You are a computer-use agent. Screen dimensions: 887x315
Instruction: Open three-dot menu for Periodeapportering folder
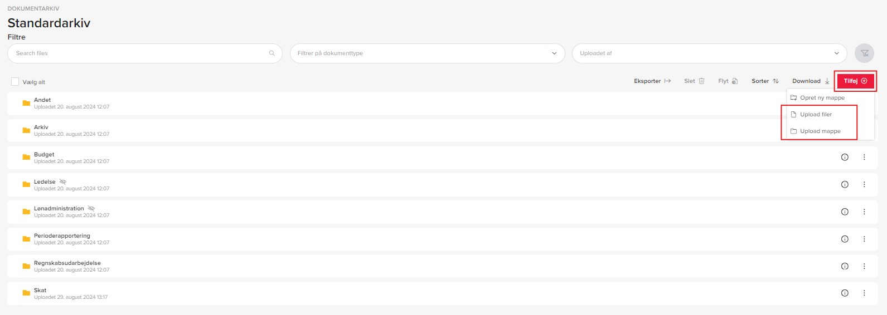pyautogui.click(x=864, y=239)
